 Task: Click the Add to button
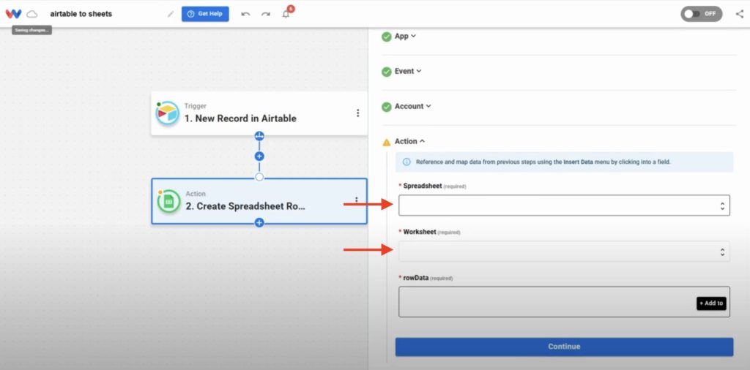(711, 303)
